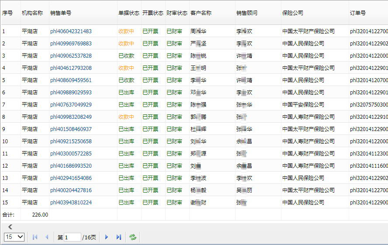Click the 销售顾问 column header
The width and height of the screenshot is (388, 245).
pyautogui.click(x=247, y=13)
